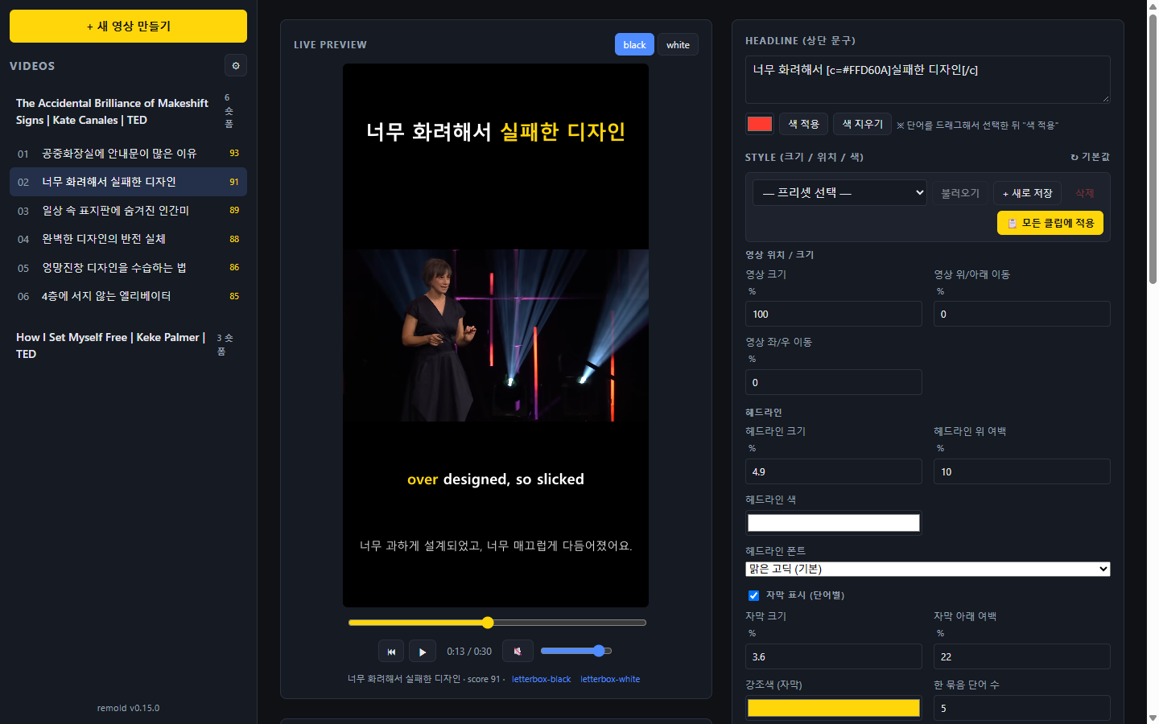This screenshot has height=724, width=1159.
Task: Open the Keke Palmer TED video
Action: tap(128, 346)
